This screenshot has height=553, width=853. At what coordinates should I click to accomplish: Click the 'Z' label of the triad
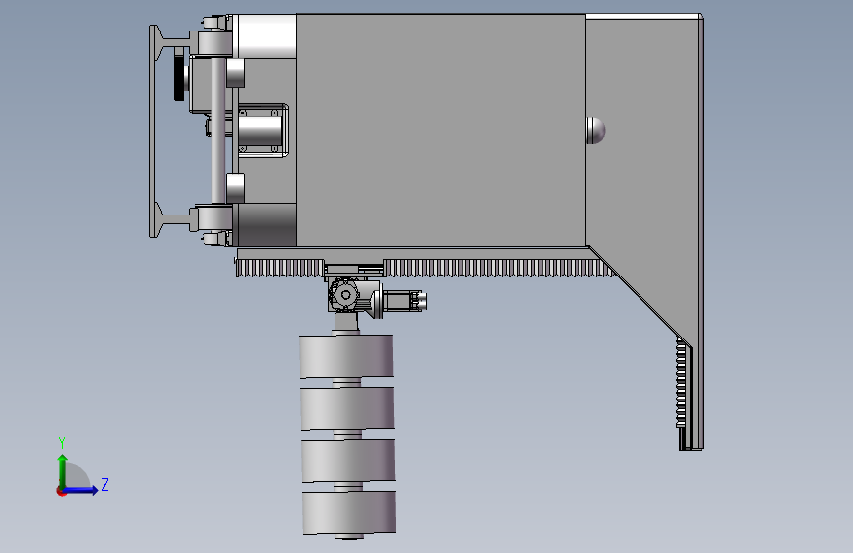tap(105, 484)
